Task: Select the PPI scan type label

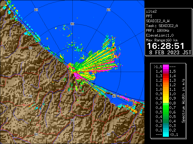Action: coord(149,16)
